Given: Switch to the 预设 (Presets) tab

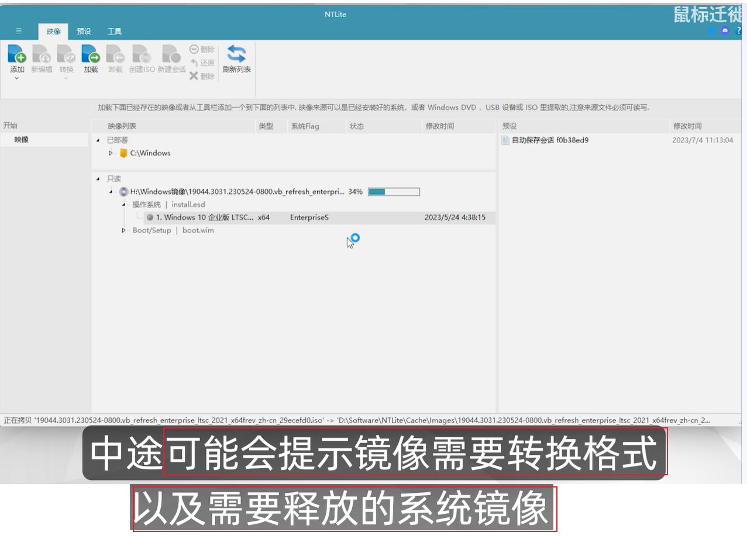Looking at the screenshot, I should tap(84, 32).
